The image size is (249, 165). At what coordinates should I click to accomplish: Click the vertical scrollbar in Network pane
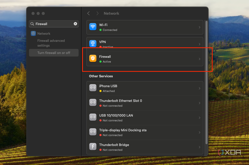coord(207,82)
